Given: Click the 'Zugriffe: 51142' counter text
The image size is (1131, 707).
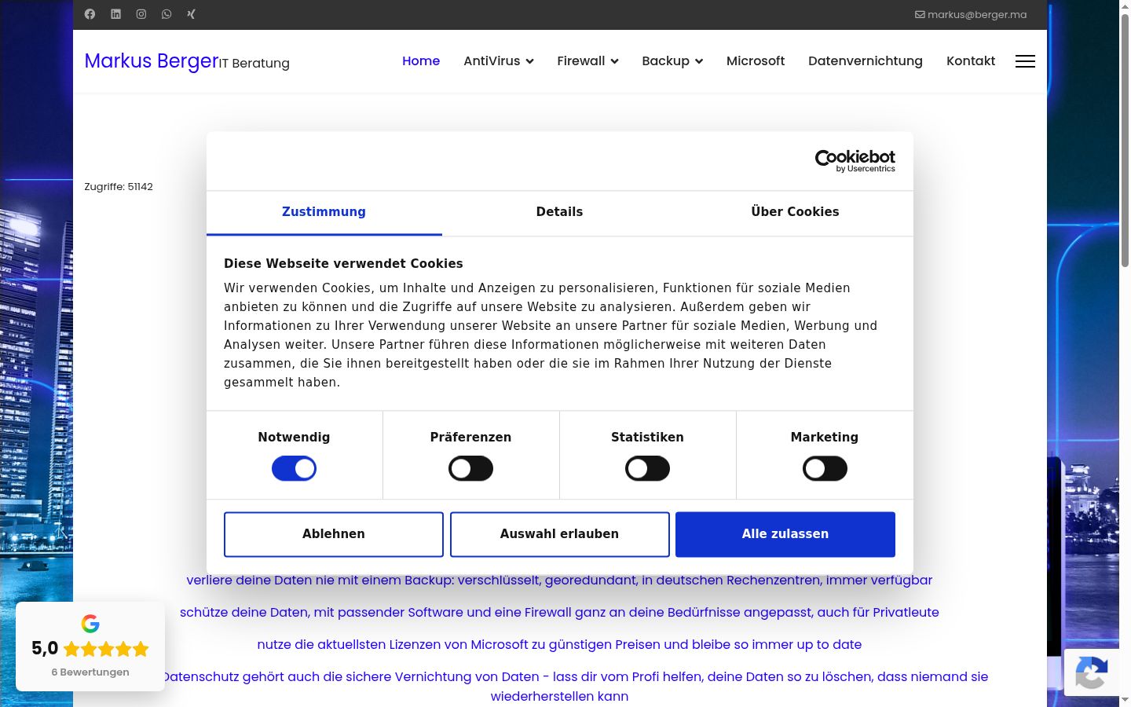Looking at the screenshot, I should (119, 187).
